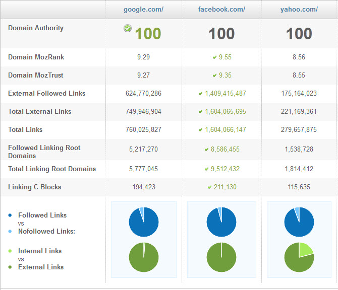Click the value 760,025,827
The width and height of the screenshot is (338, 290).
click(x=144, y=129)
